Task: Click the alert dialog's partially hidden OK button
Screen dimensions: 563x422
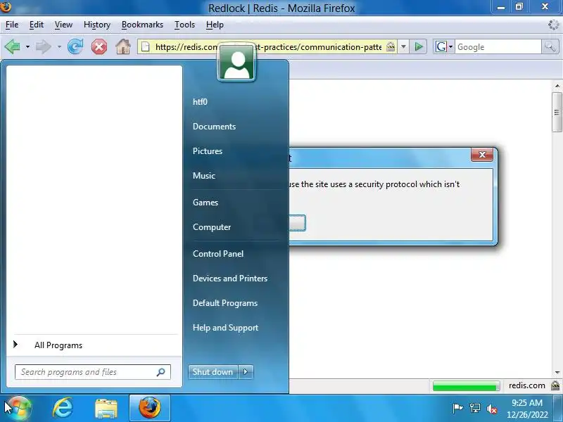Action: (297, 223)
